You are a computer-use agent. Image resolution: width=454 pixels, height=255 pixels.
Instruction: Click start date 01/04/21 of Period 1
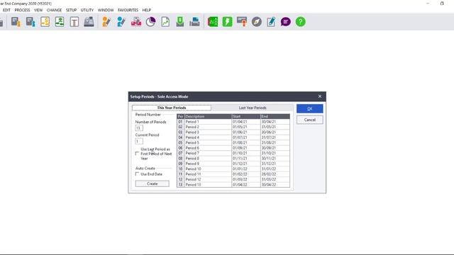[x=246, y=122]
